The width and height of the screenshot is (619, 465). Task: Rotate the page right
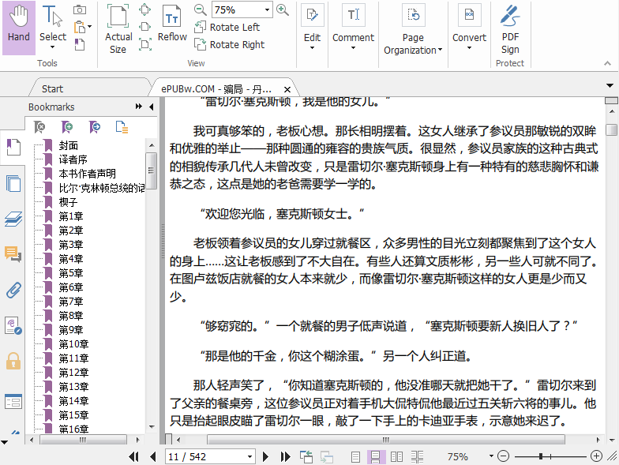pyautogui.click(x=229, y=44)
